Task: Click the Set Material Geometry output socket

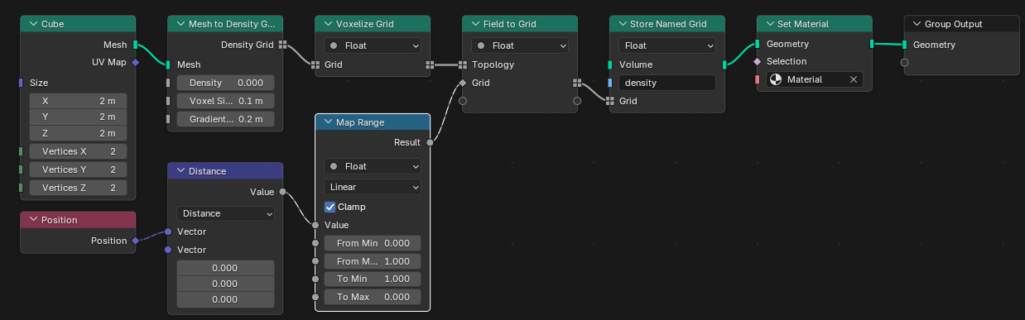Action: coord(872,44)
